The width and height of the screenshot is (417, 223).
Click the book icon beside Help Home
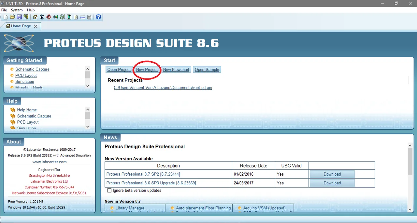[x=13, y=110]
